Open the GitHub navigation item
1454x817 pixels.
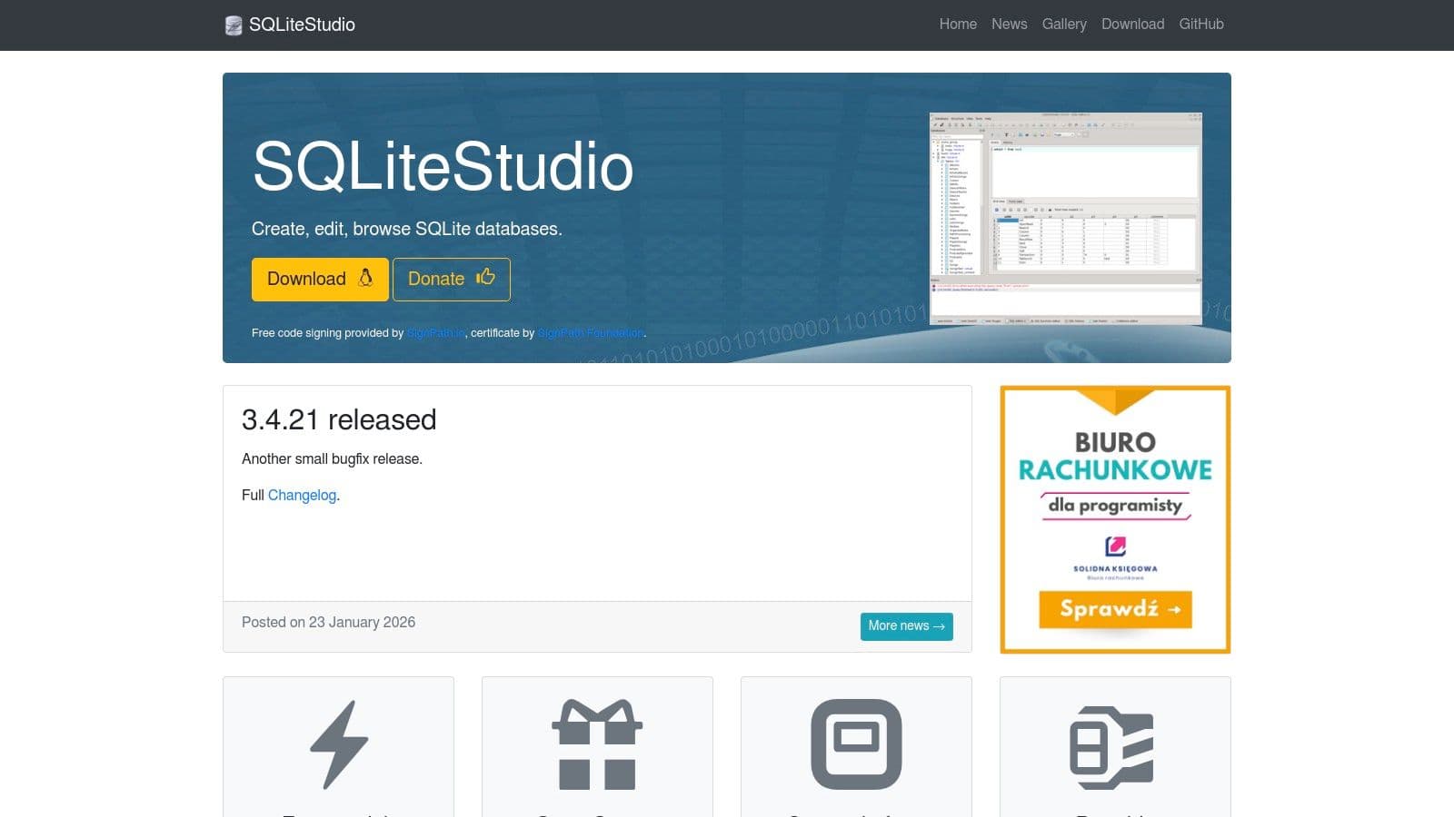coord(1201,25)
